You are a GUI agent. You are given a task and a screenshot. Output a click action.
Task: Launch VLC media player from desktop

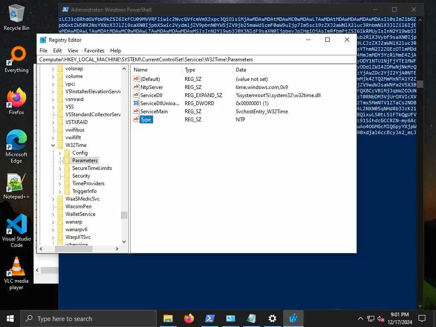pyautogui.click(x=17, y=273)
